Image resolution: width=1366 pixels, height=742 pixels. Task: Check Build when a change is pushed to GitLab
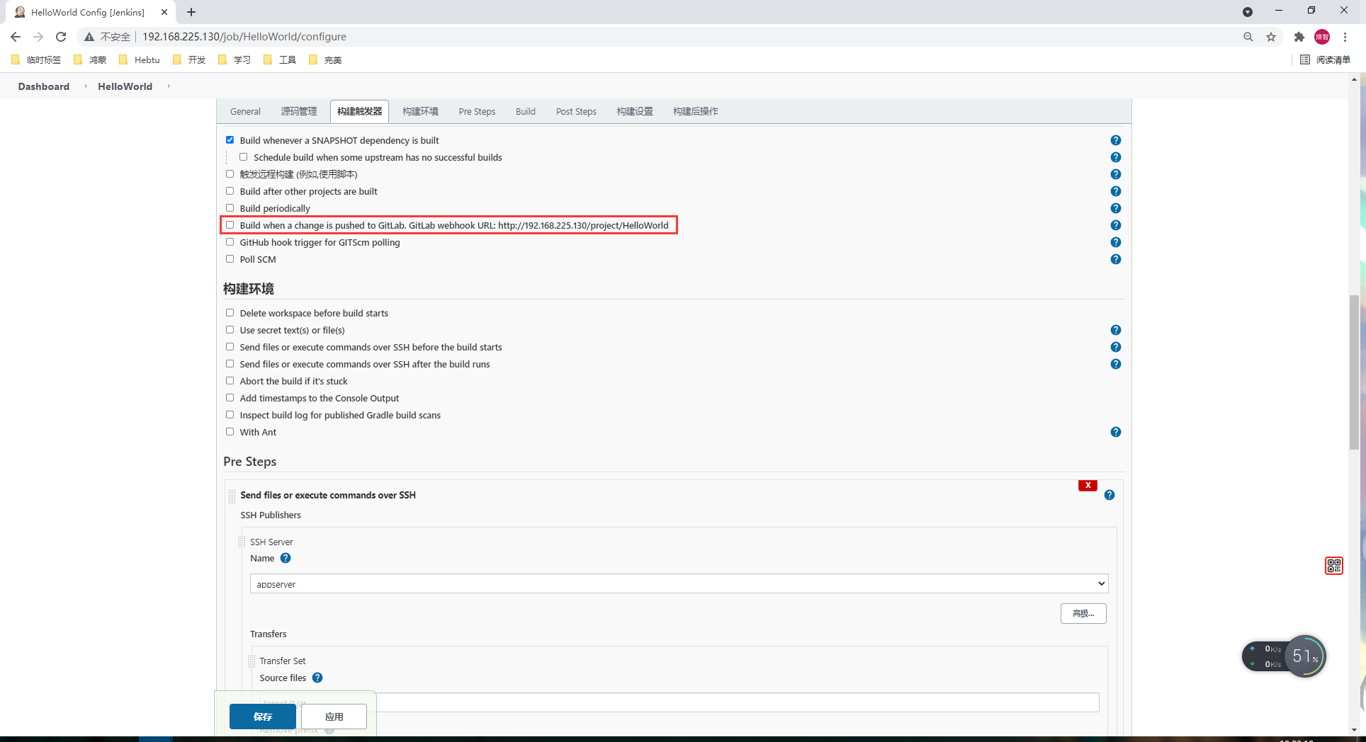coord(230,225)
